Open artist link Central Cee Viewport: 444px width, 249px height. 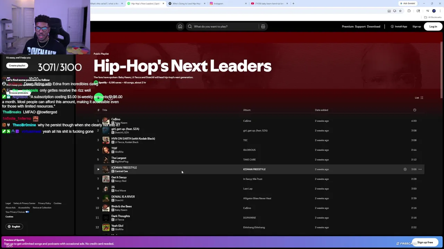coord(121,171)
